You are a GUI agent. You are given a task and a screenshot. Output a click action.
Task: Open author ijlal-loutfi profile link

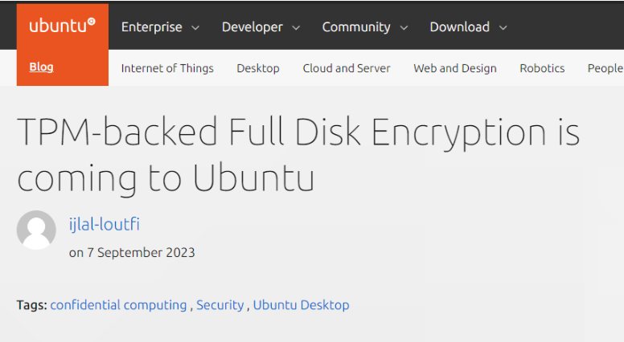coord(105,225)
